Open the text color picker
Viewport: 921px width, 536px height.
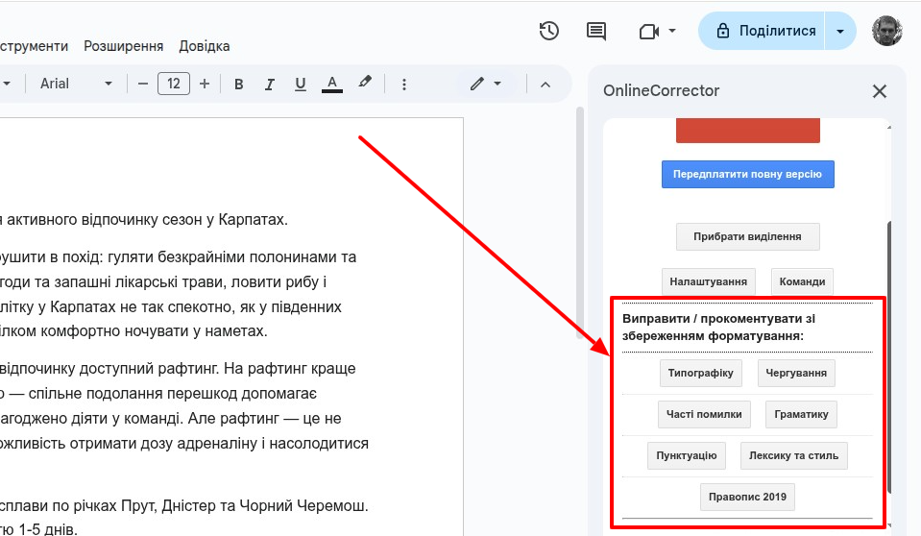332,84
